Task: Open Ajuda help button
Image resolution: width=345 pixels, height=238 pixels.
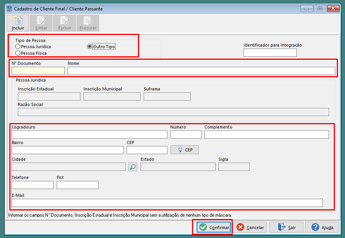Action: click(322, 227)
